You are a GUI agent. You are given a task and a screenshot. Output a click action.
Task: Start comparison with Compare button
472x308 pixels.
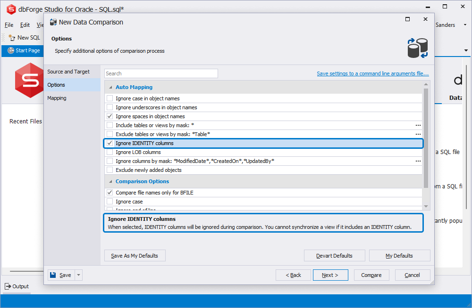click(x=371, y=275)
